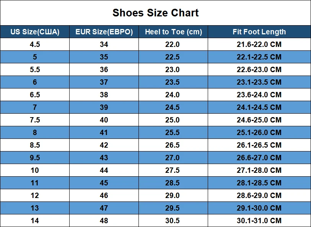Click fit length 25.1-26.0 CM cell

259,132
